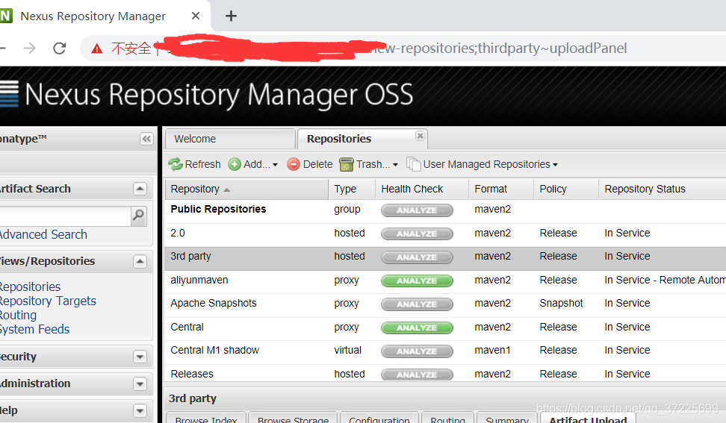This screenshot has width=726, height=423.
Task: Click the artifact search magnifier icon
Action: pos(138,216)
